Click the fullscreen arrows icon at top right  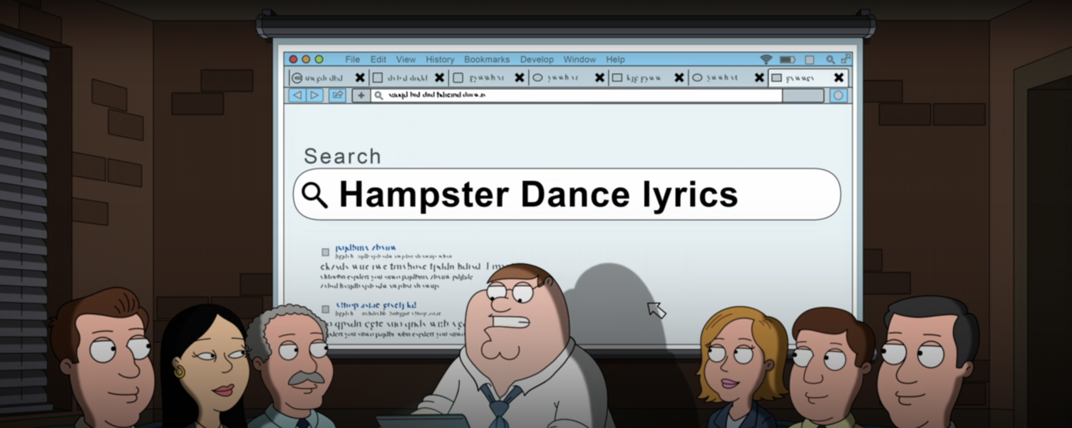pos(845,59)
